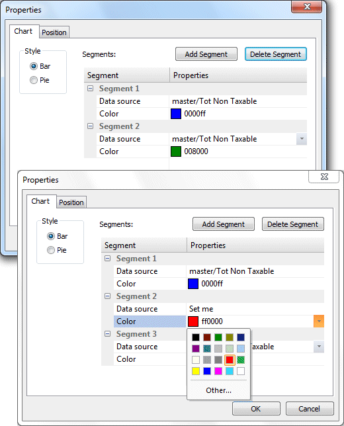Screen dimensions: 344x426
Task: Open Position tab in the back dialog
Action: pyautogui.click(x=54, y=32)
